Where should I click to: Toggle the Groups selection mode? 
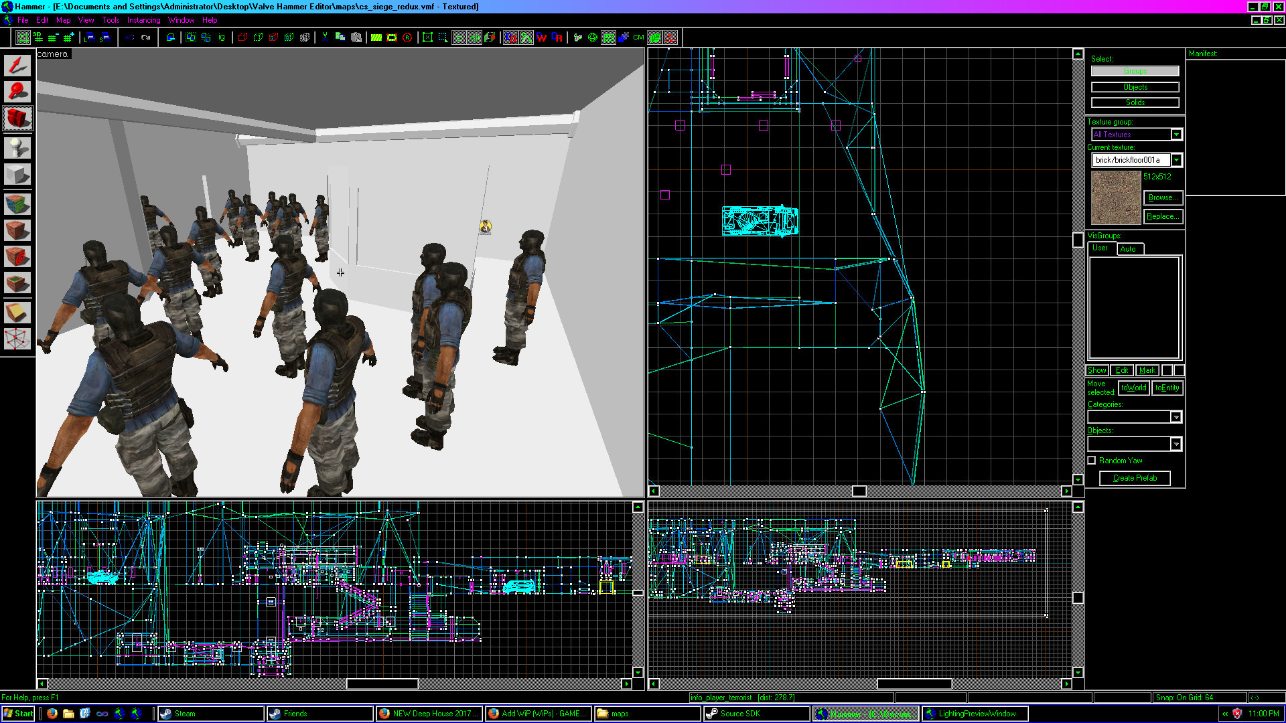pyautogui.click(x=1135, y=71)
